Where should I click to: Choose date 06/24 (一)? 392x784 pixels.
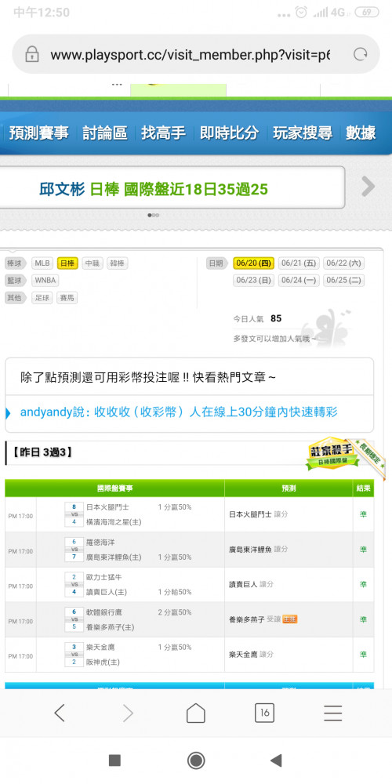point(299,281)
